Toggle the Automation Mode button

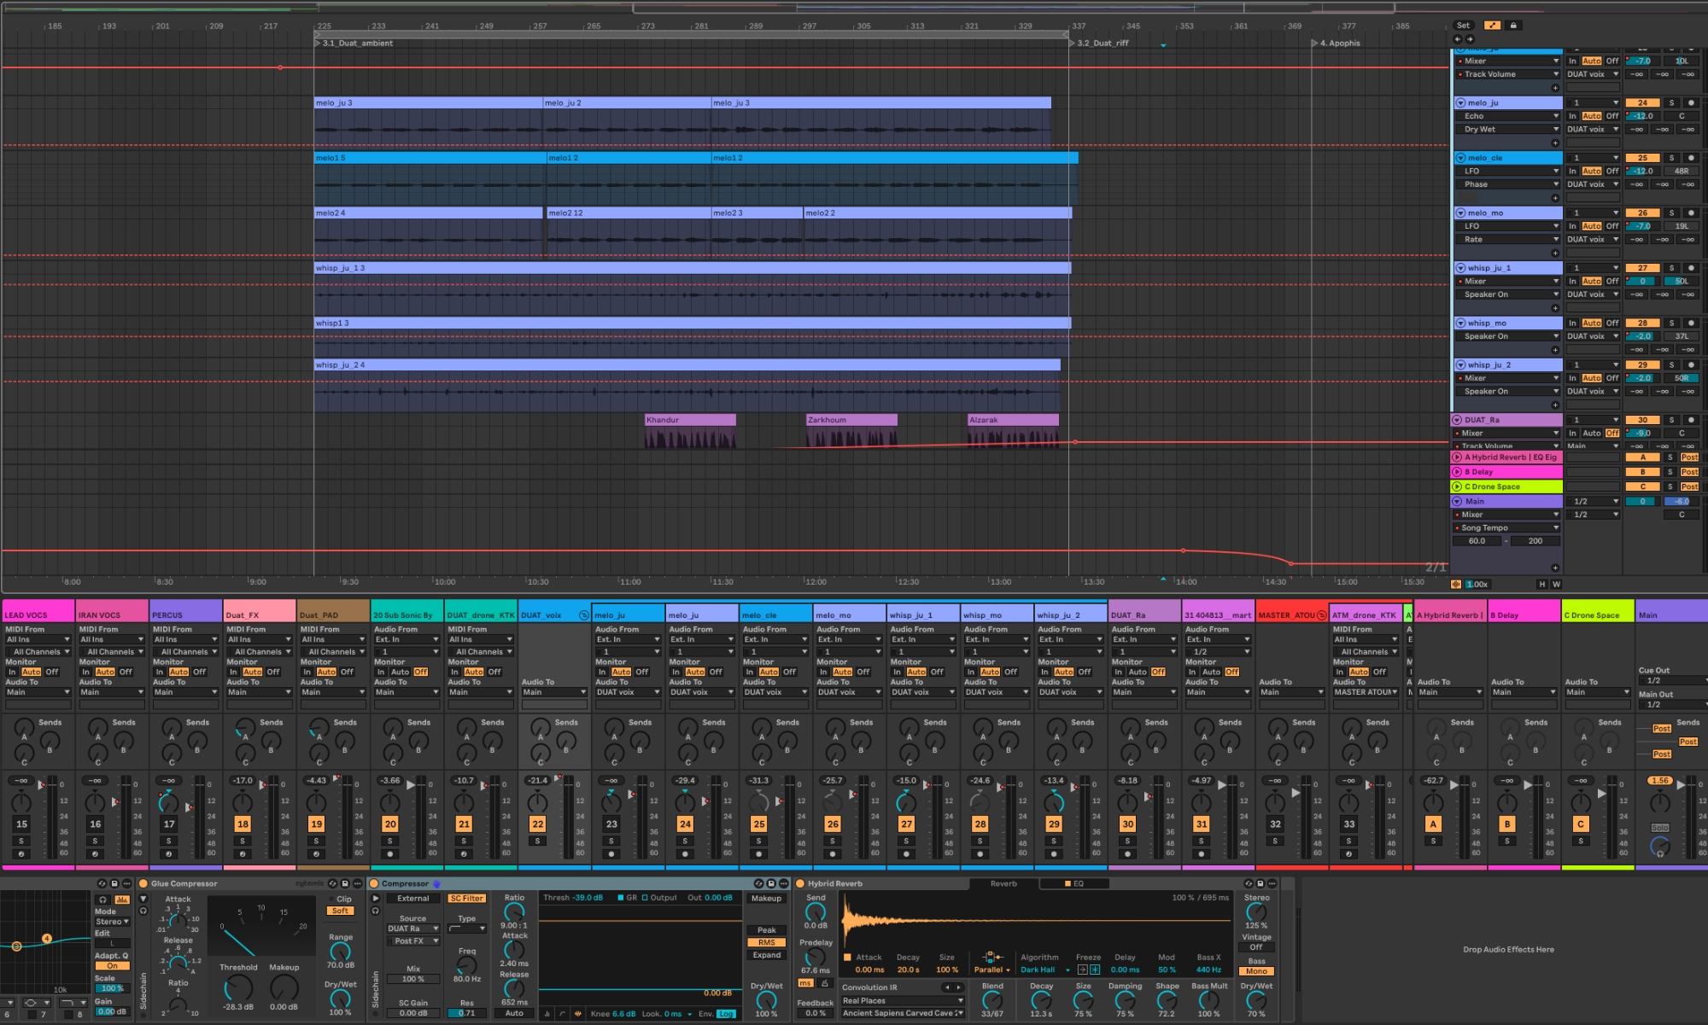(x=1492, y=26)
